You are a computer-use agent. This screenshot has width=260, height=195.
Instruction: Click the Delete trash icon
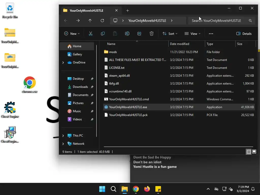[x=152, y=34]
